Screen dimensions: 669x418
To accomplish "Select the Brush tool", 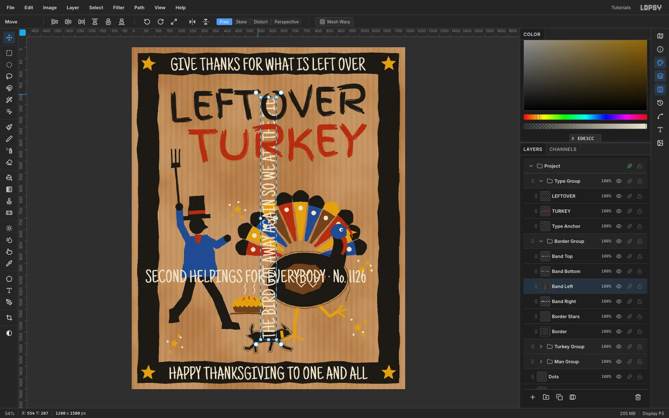I will click(9, 127).
